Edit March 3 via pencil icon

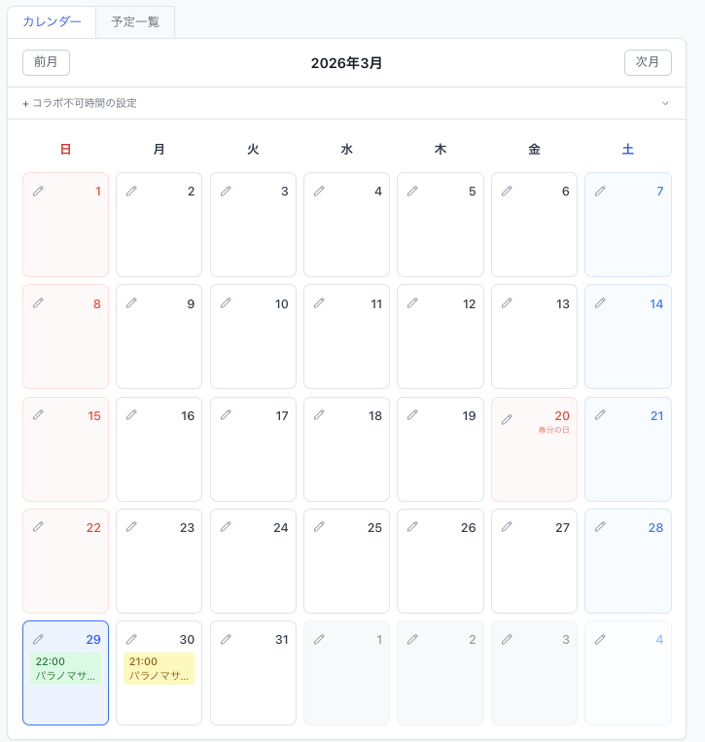coord(226,192)
